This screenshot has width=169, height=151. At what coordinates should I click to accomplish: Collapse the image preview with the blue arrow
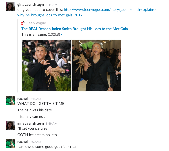(62, 34)
